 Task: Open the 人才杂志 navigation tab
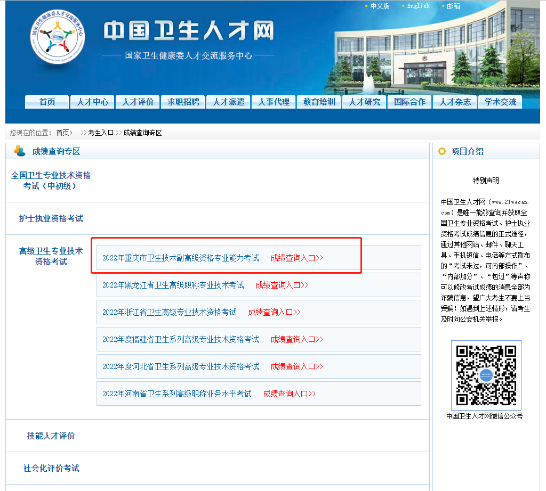pos(455,102)
